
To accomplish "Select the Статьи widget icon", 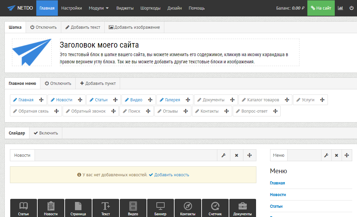I will (23, 206).
